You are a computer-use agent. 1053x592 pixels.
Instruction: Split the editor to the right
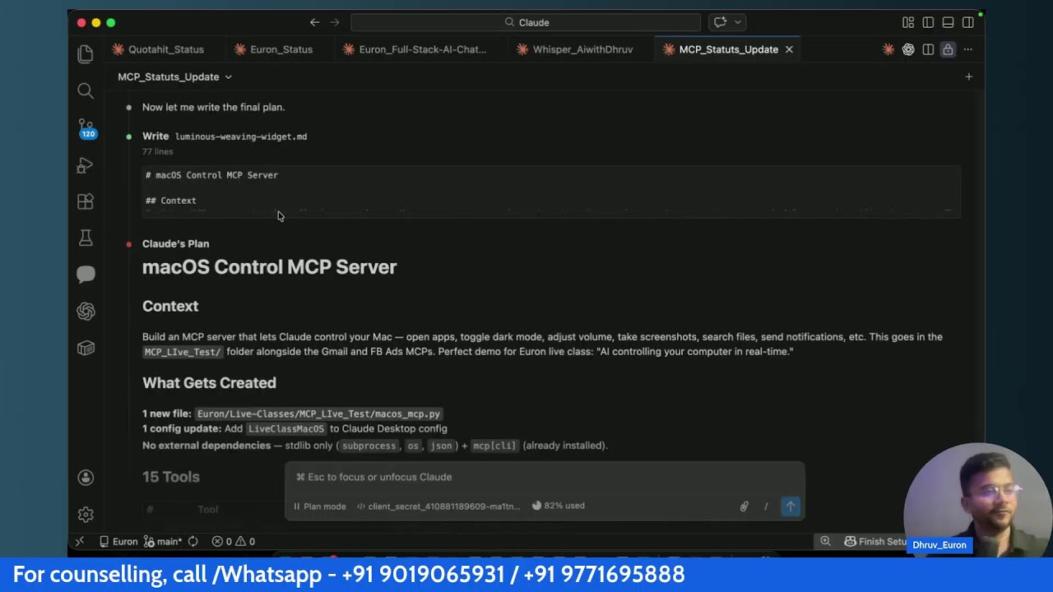pos(928,49)
